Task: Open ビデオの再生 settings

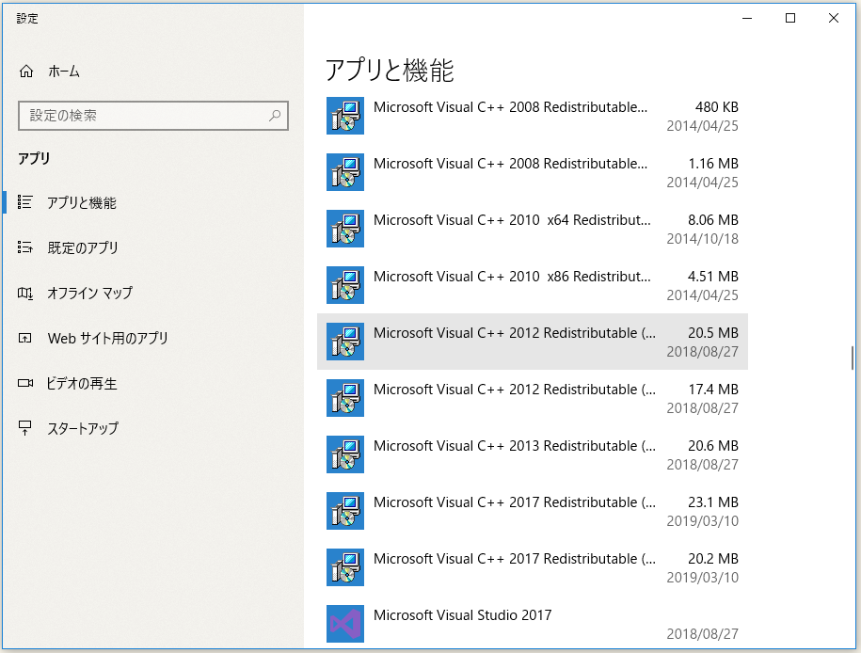Action: (82, 383)
